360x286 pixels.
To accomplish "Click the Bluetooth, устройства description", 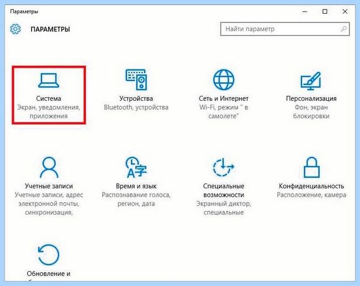I will (x=136, y=107).
